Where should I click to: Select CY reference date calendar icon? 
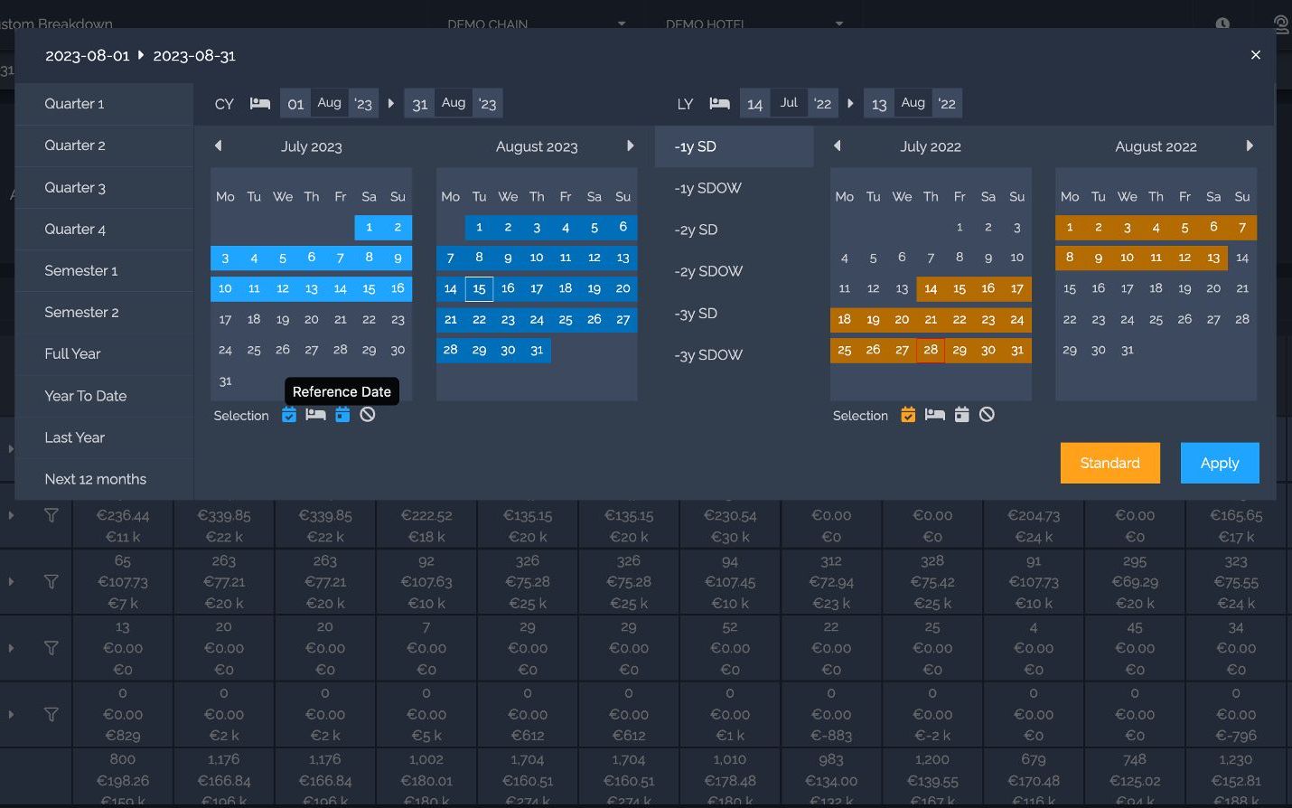point(342,415)
